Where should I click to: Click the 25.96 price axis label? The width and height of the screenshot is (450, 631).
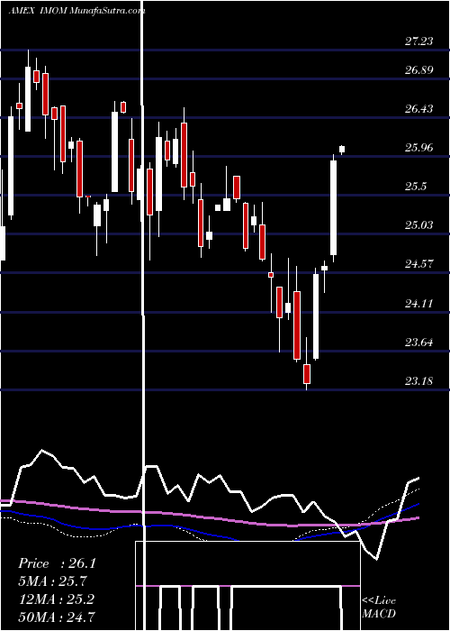point(418,147)
